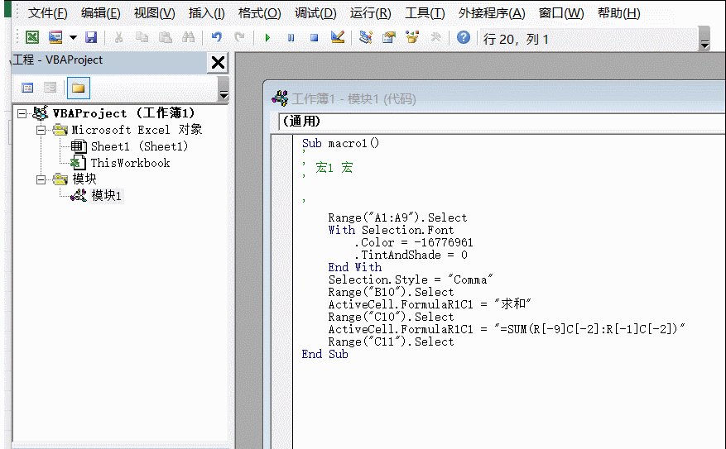Click the code window icon beside 工作簿1 - 模块1 (代码)
Viewport: 726px width, 449px height.
(280, 98)
